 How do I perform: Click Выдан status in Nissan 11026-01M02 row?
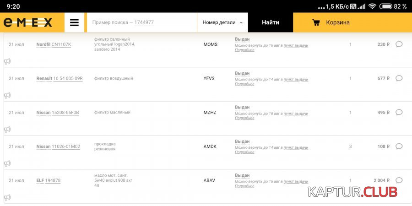(x=242, y=141)
